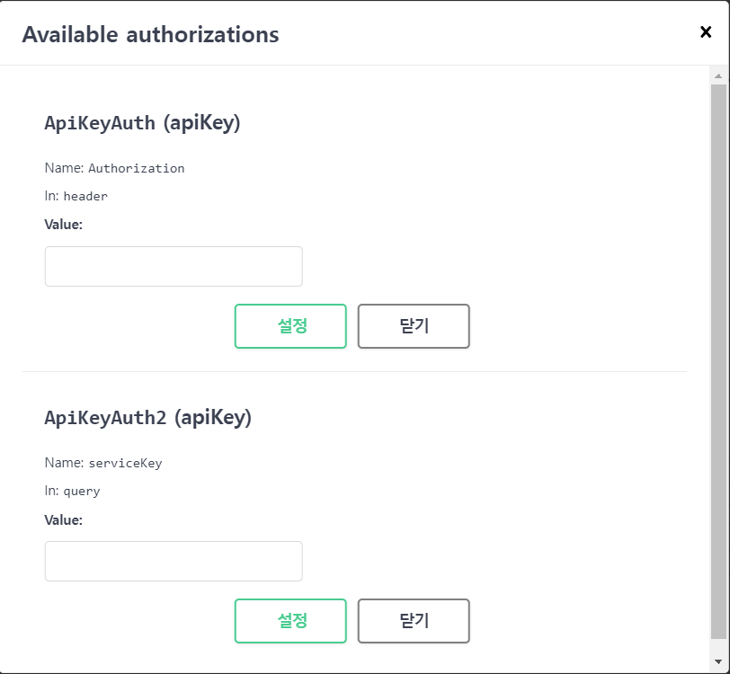Select the ApiKeyAuth2 (apiKey) heading
730x674 pixels.
(x=148, y=418)
